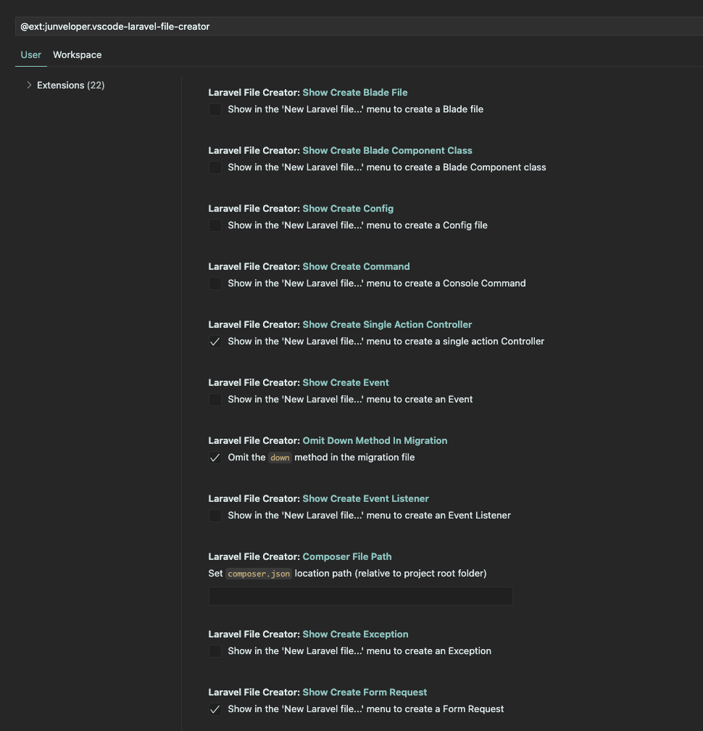Click description 'menu to create a Blade file'
The image size is (703, 731).
point(425,109)
